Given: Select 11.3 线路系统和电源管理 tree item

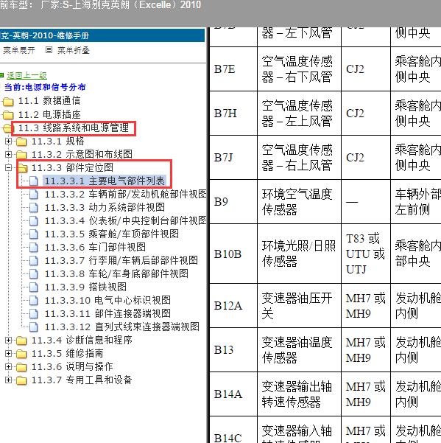Looking at the screenshot, I should (74, 128).
